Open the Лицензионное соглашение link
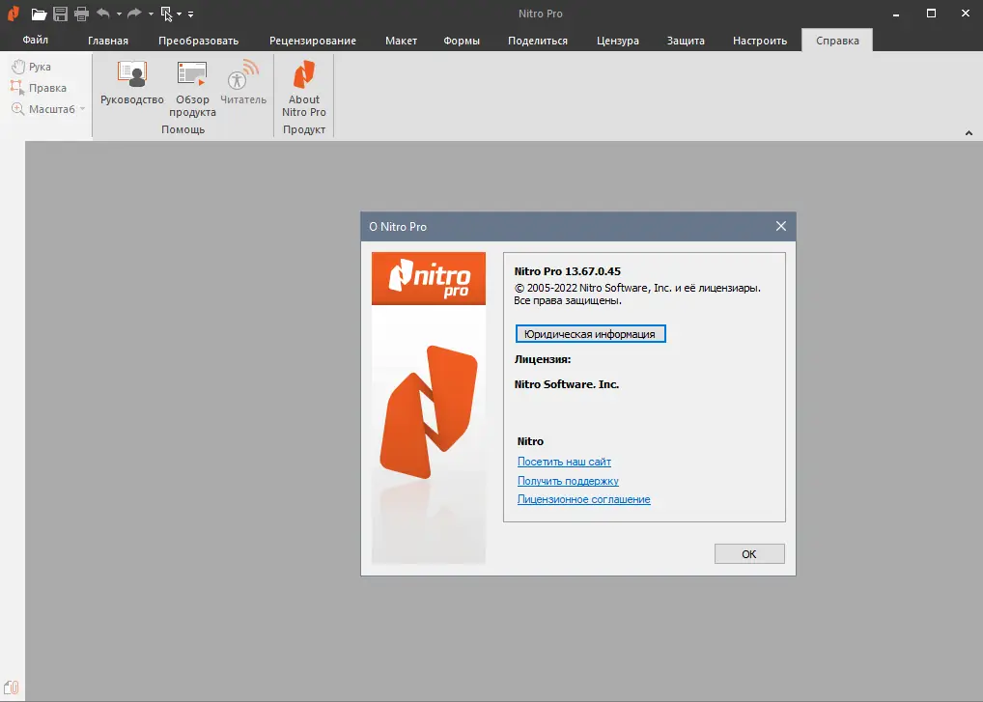983x702 pixels. (583, 499)
